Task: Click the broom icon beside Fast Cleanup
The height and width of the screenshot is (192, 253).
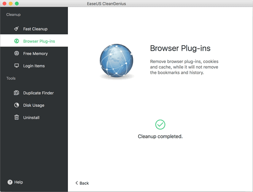Action: [x=16, y=29]
